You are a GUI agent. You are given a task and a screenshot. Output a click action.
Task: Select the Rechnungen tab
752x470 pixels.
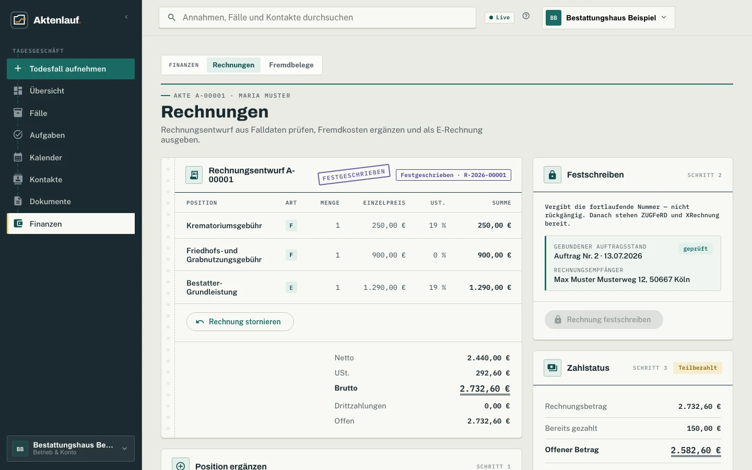pyautogui.click(x=233, y=65)
